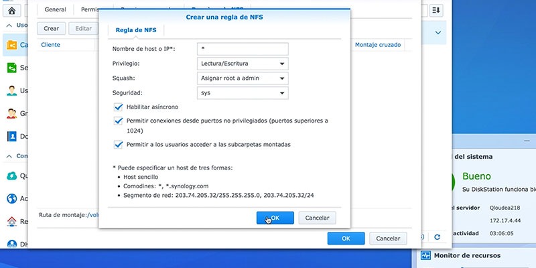Viewport: 536px width, 268px height.
Task: Open the QuickConnect cloud icon
Action: pyautogui.click(x=11, y=176)
